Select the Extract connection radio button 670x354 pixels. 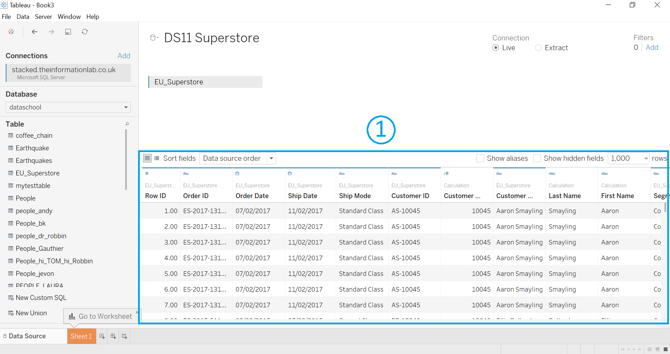pos(538,48)
